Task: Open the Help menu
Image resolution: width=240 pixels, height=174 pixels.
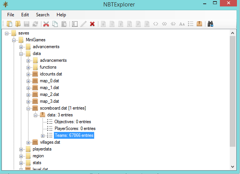Action: [x=61, y=15]
